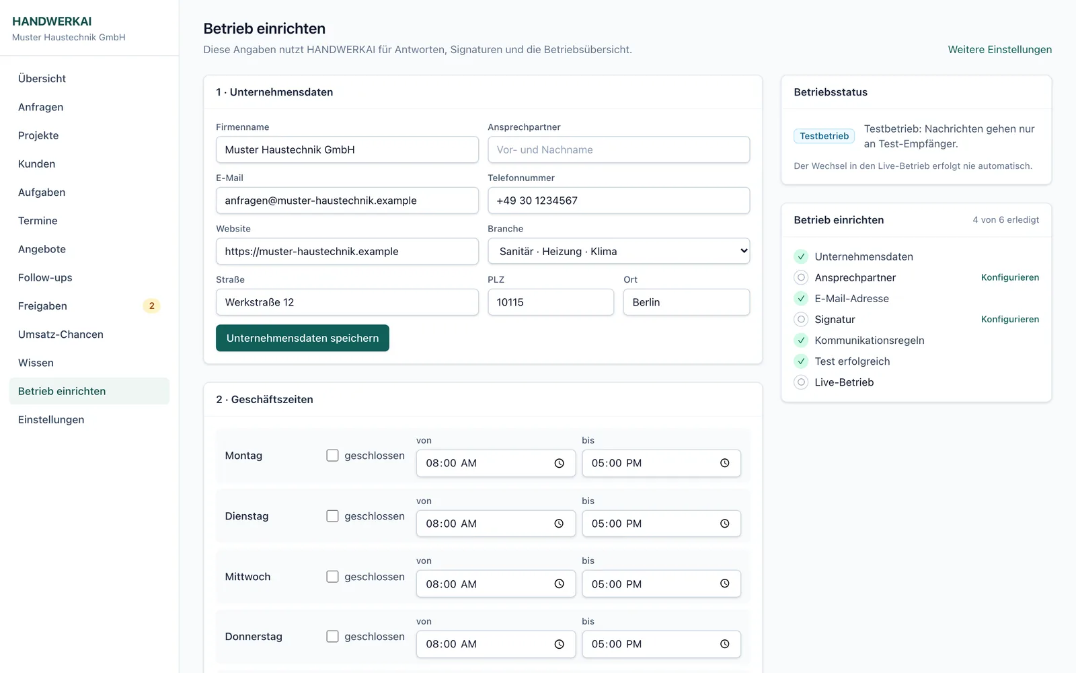The height and width of the screenshot is (673, 1076).
Task: Open time picker clock for Donnerstag bis
Action: point(724,644)
